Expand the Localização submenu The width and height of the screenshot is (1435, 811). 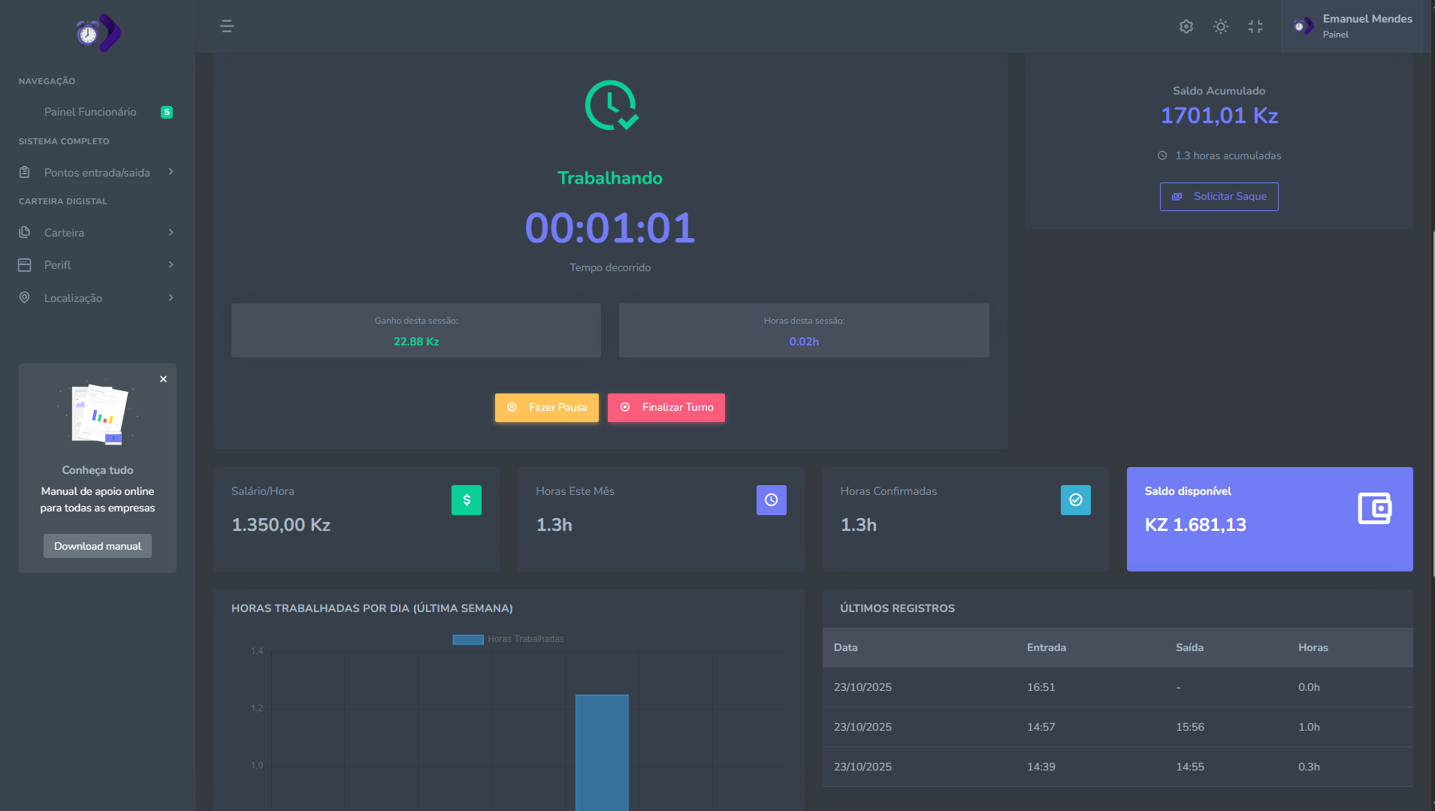pos(97,298)
